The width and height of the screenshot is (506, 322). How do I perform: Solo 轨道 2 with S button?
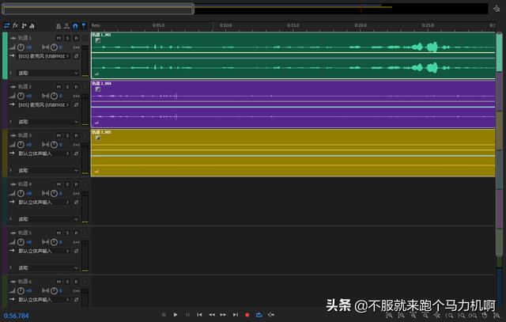(67, 87)
